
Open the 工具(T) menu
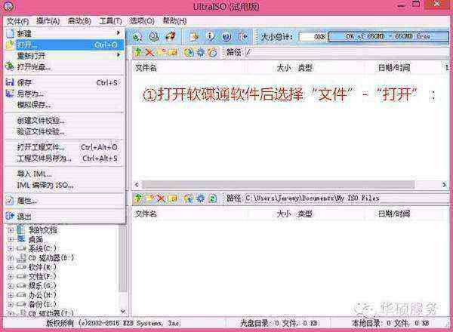(110, 21)
